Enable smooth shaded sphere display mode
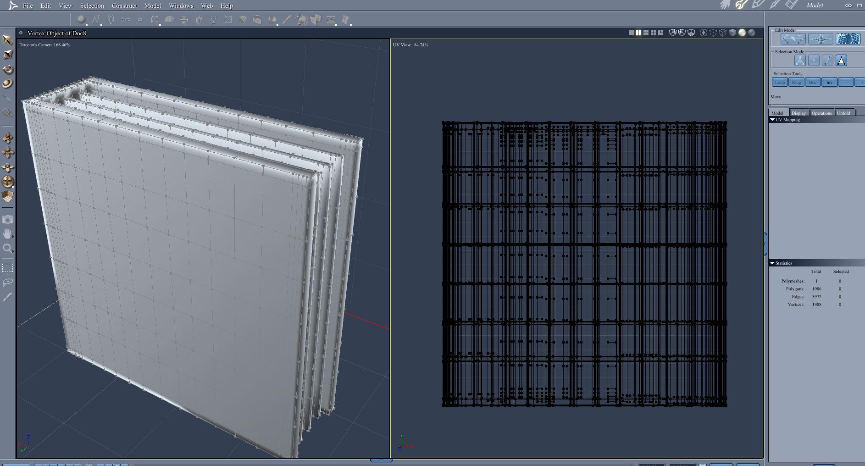 742,33
